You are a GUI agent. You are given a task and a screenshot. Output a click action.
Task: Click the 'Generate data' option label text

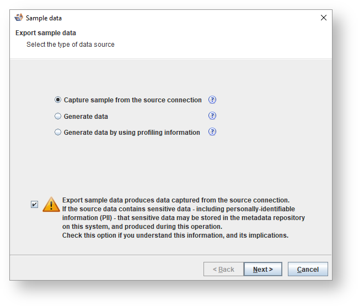tap(86, 117)
